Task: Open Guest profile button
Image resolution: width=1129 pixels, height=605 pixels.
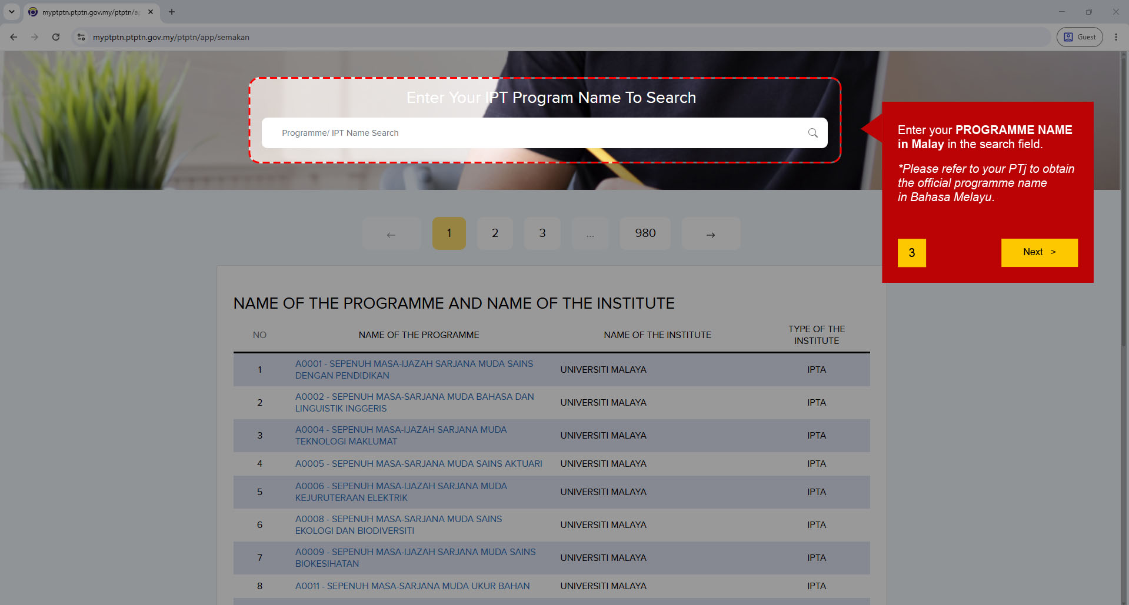Action: coord(1080,37)
